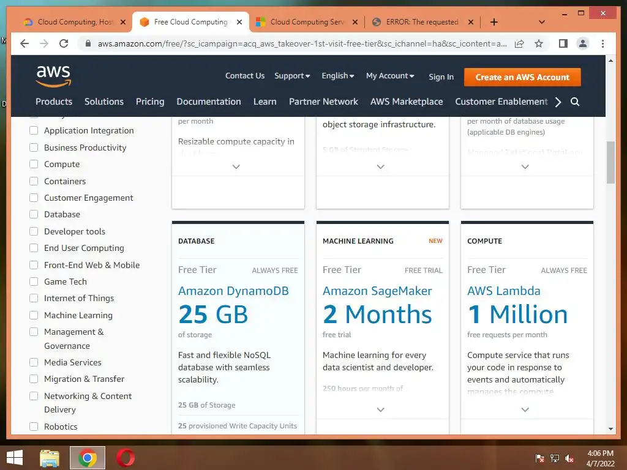Check the Compute filter checkbox
Image resolution: width=627 pixels, height=470 pixels.
tap(34, 164)
